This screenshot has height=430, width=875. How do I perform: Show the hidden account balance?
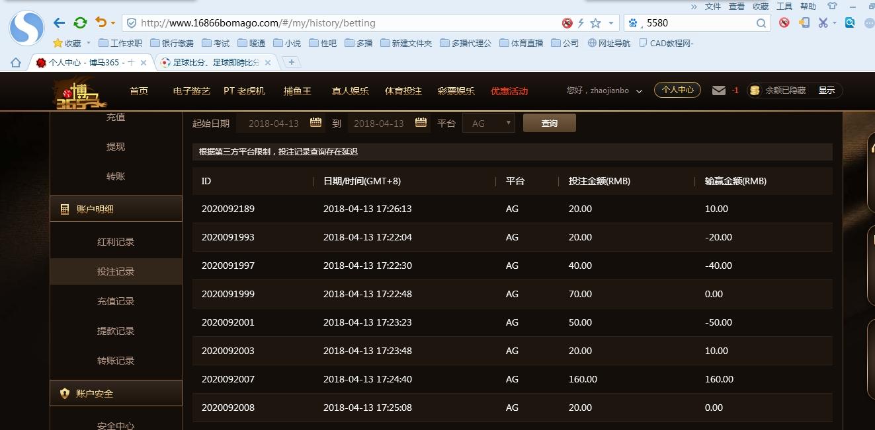(826, 90)
